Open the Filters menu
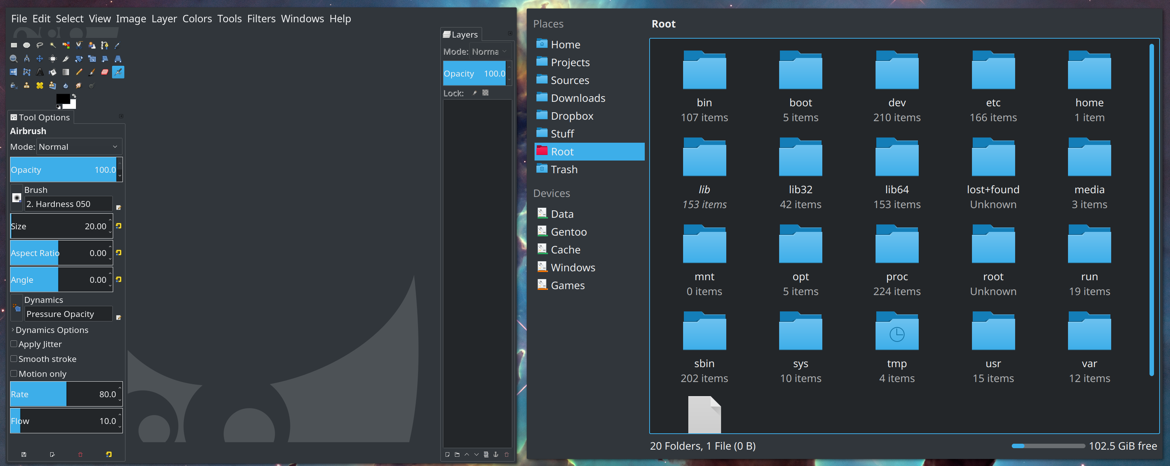This screenshot has width=1170, height=466. click(x=261, y=19)
